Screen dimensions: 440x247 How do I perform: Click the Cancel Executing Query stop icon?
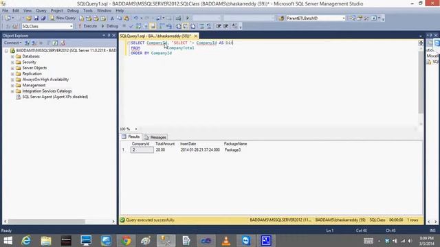(x=124, y=26)
